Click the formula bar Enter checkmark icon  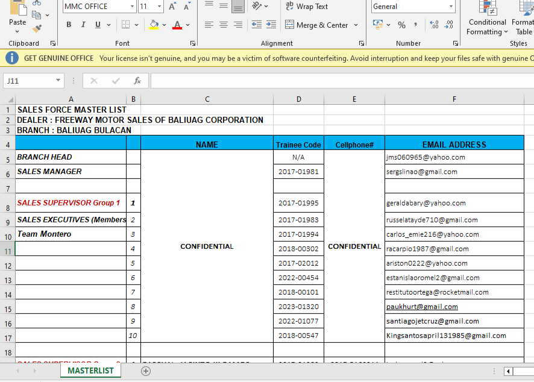pyautogui.click(x=116, y=81)
